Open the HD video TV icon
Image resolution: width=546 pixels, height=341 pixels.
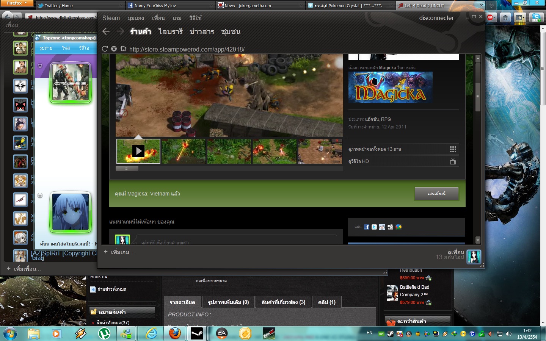pos(453,161)
